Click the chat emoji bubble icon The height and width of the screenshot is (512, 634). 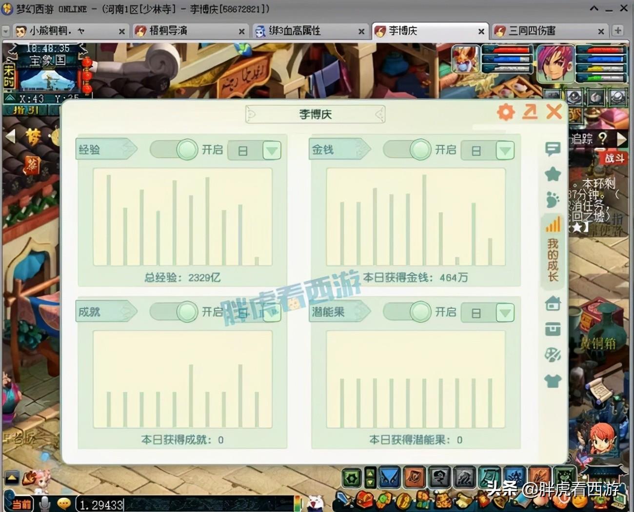[64, 503]
